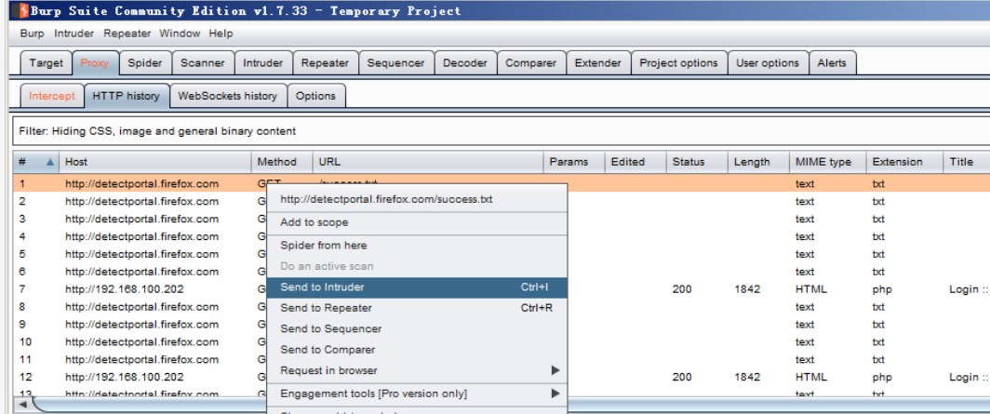990x414 pixels.
Task: Sort by the Edited column header
Action: pos(635,162)
